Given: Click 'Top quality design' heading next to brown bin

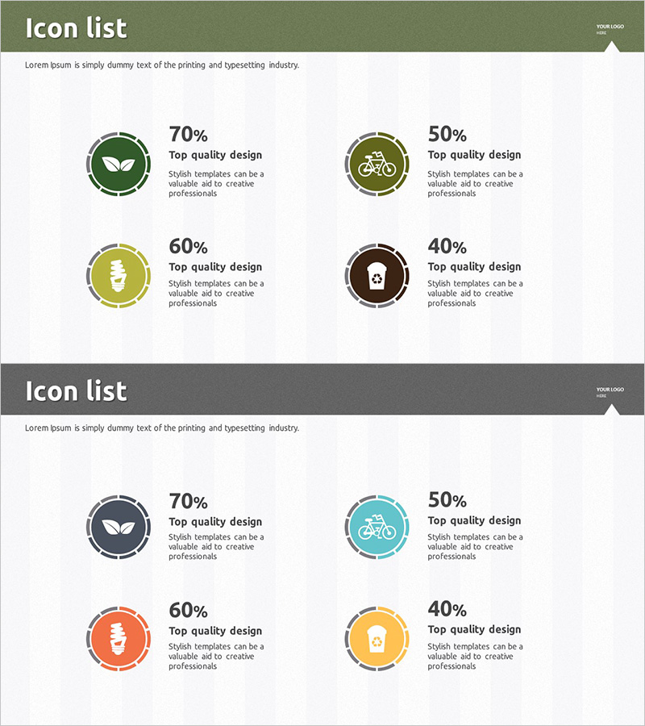Looking at the screenshot, I should point(474,266).
